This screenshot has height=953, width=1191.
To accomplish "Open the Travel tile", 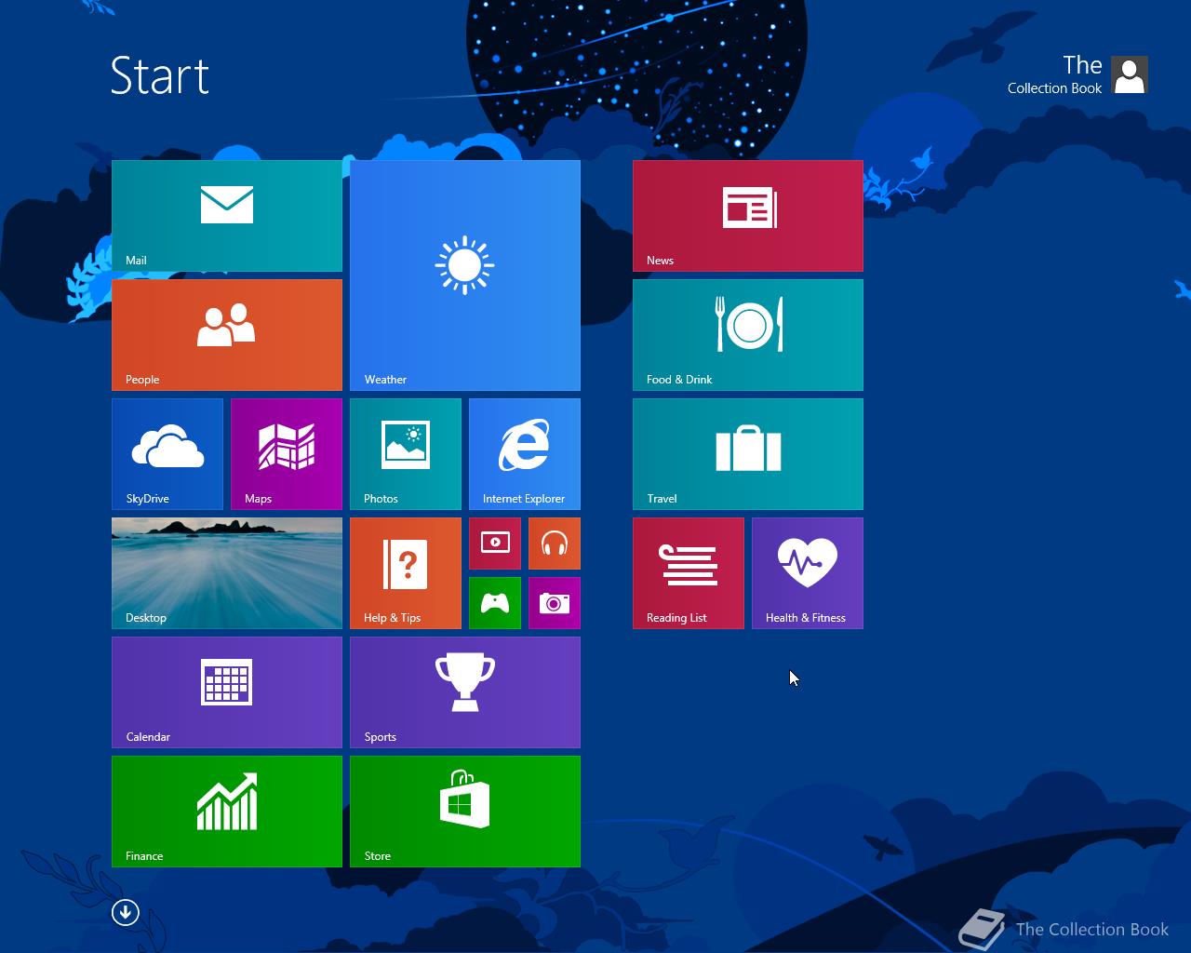I will point(748,454).
